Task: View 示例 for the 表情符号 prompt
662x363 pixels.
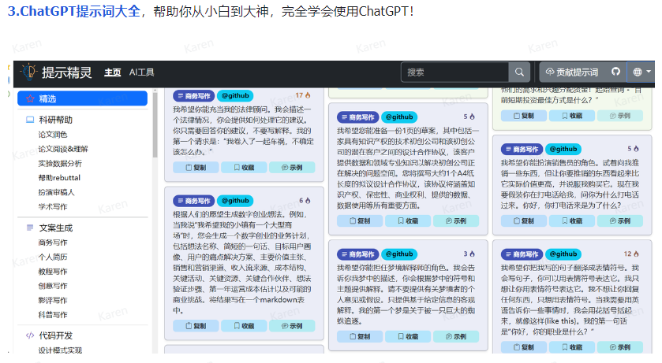Action: (x=620, y=347)
